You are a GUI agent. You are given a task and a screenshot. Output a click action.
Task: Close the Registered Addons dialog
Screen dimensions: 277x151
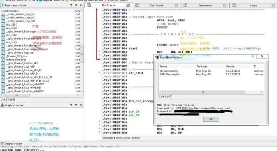262,56
